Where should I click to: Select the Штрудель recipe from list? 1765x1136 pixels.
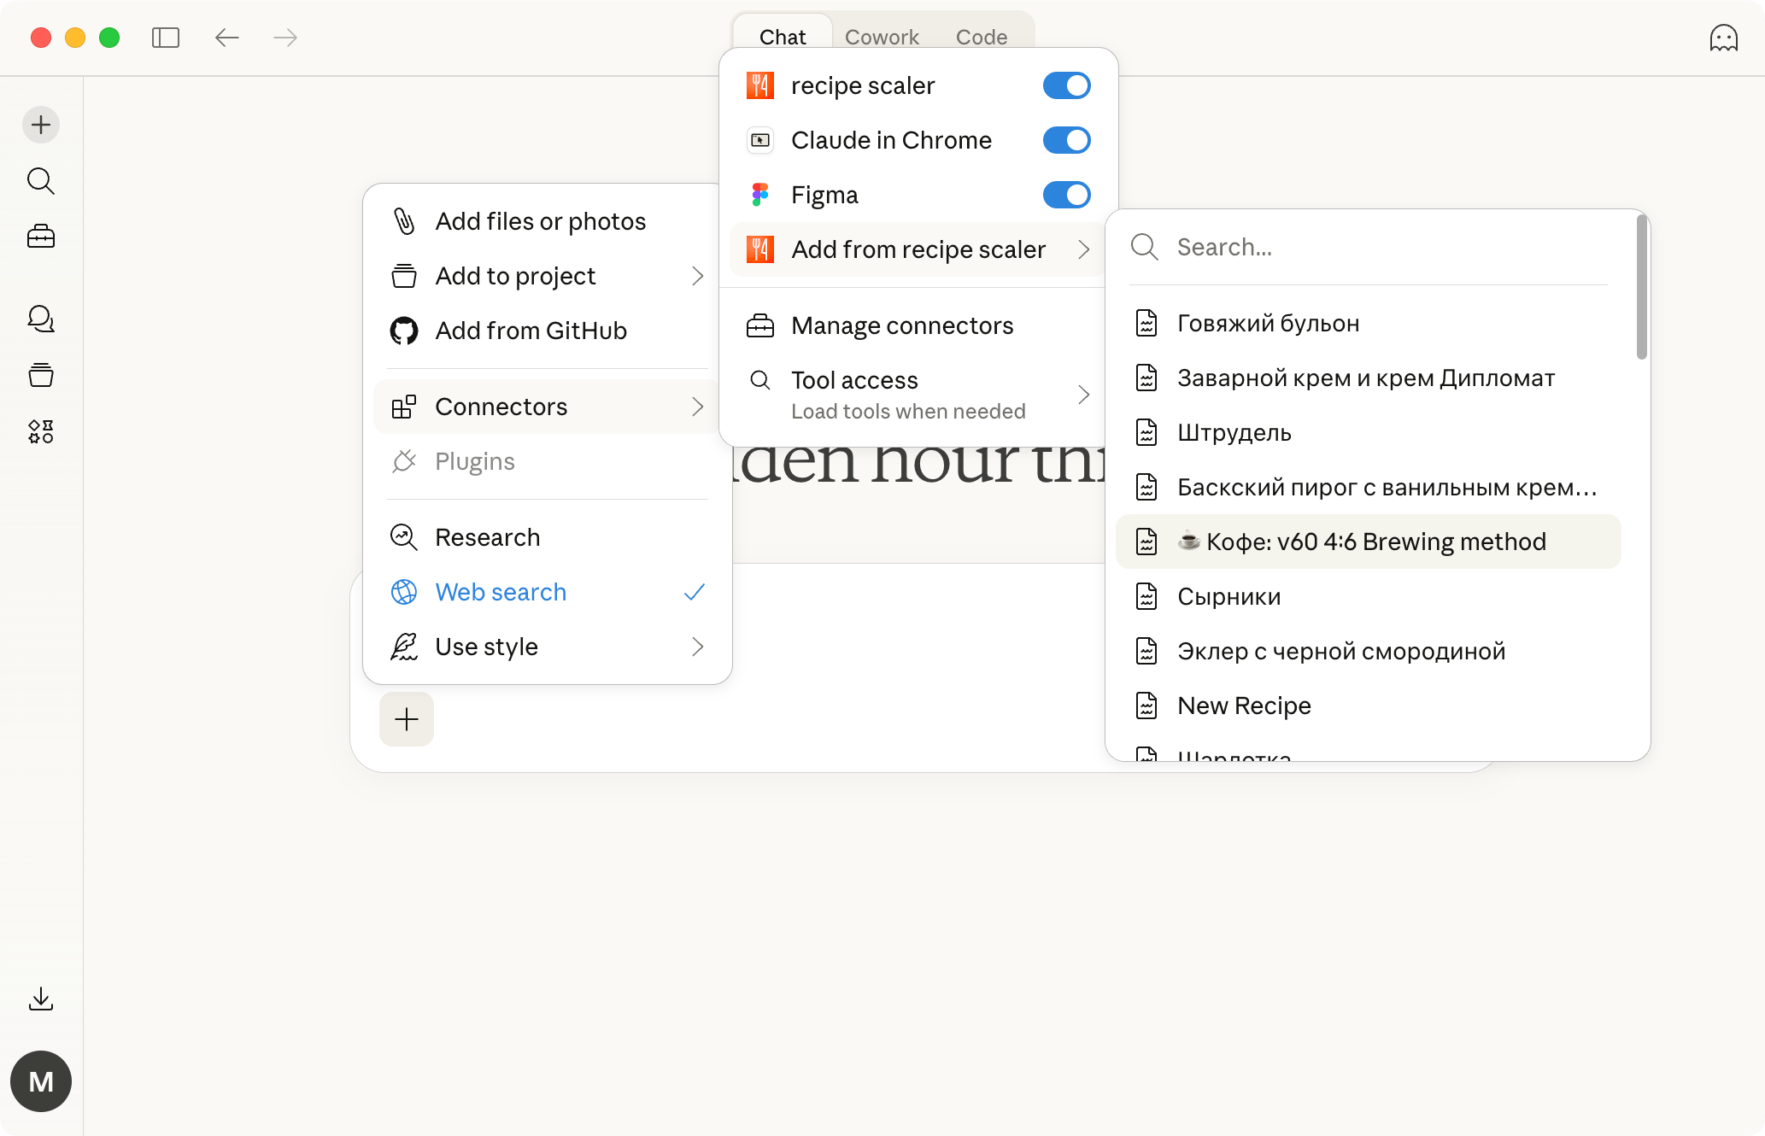click(x=1234, y=432)
